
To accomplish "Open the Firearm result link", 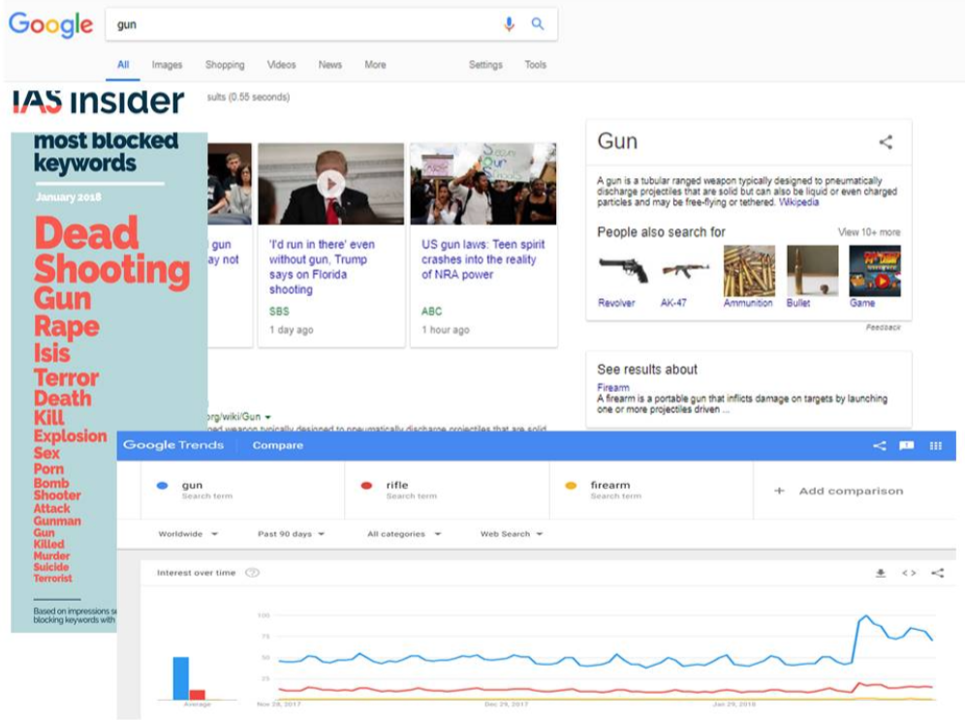I will 613,387.
